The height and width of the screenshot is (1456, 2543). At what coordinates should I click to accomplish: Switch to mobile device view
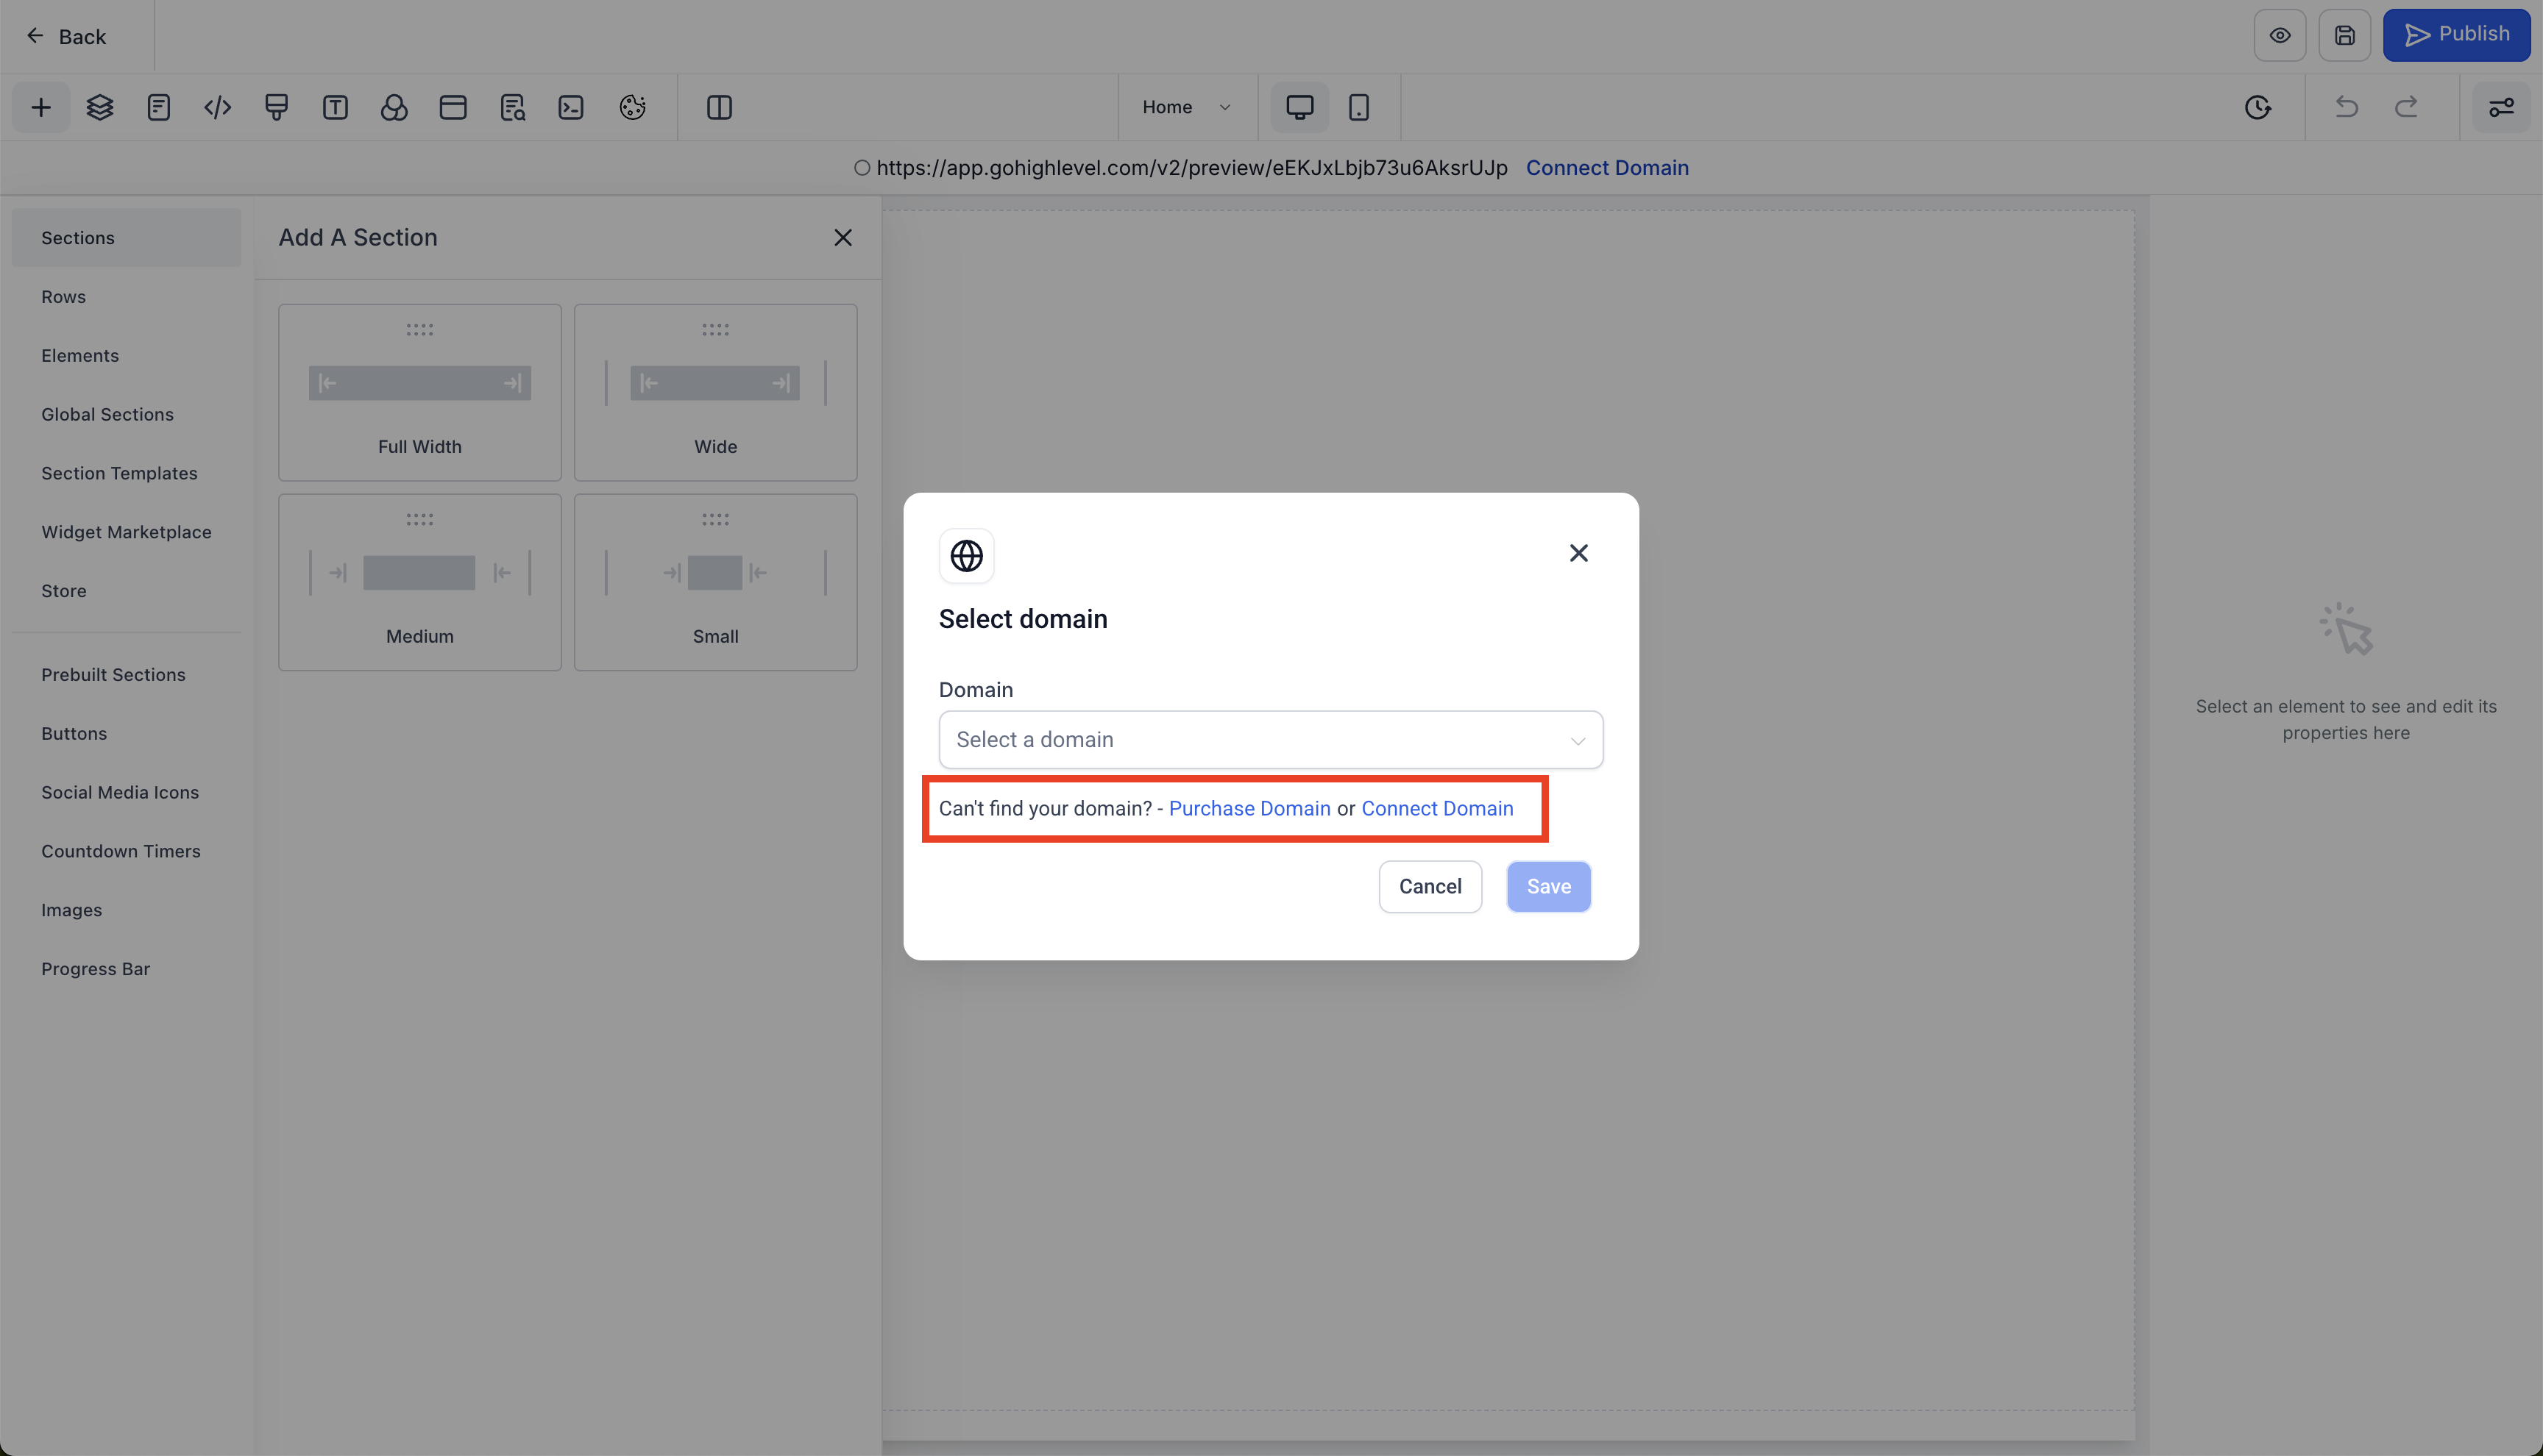tap(1358, 107)
